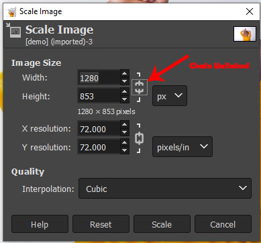
Task: Click into the Width input field
Action: 99,77
